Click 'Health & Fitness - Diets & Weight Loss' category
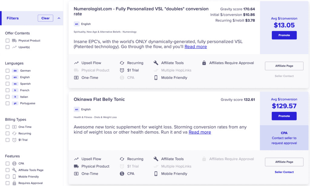This screenshot has width=310, height=186. tap(95, 117)
